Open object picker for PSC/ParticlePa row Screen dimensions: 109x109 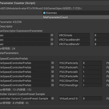pos(52,67)
